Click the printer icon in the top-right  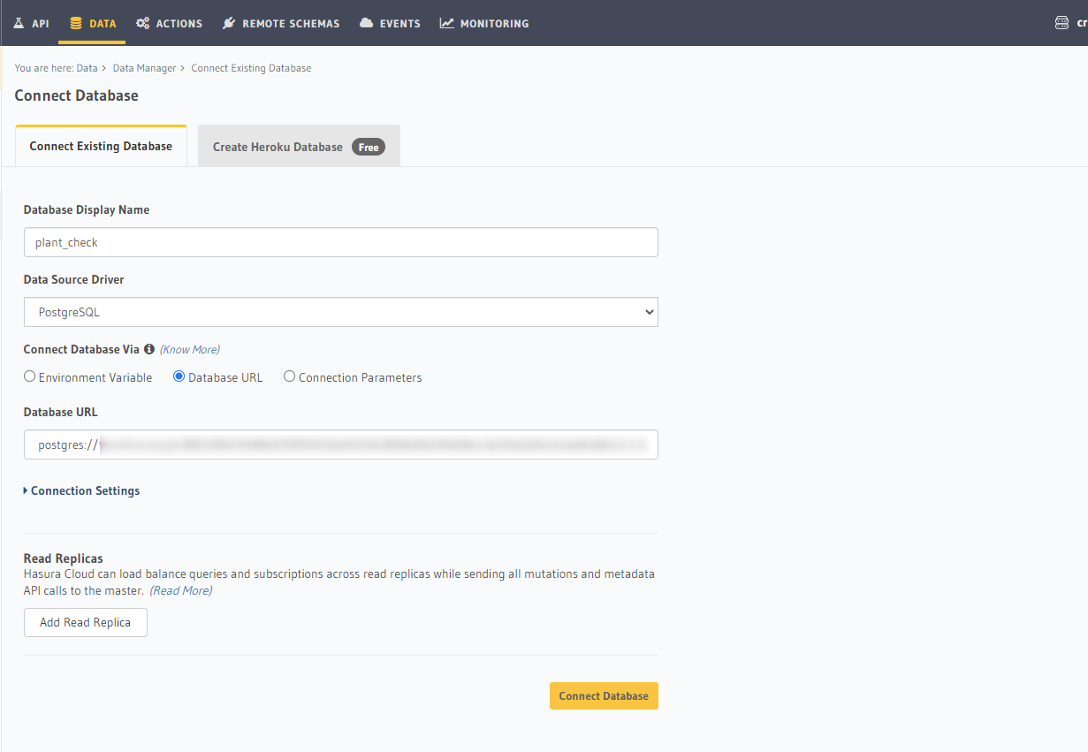tap(1061, 22)
